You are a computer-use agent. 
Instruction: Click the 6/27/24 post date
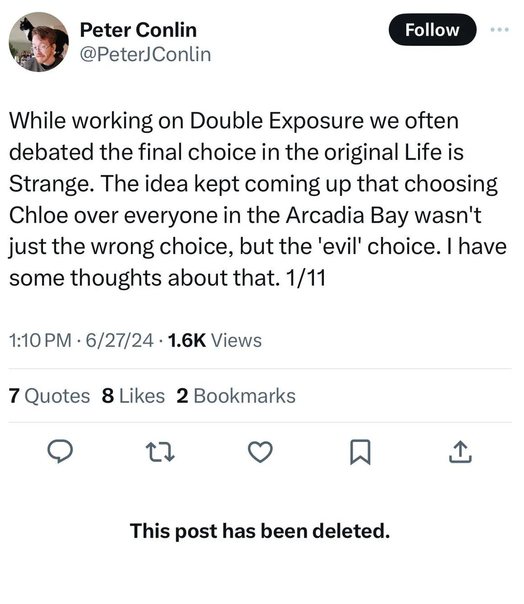pyautogui.click(x=120, y=340)
